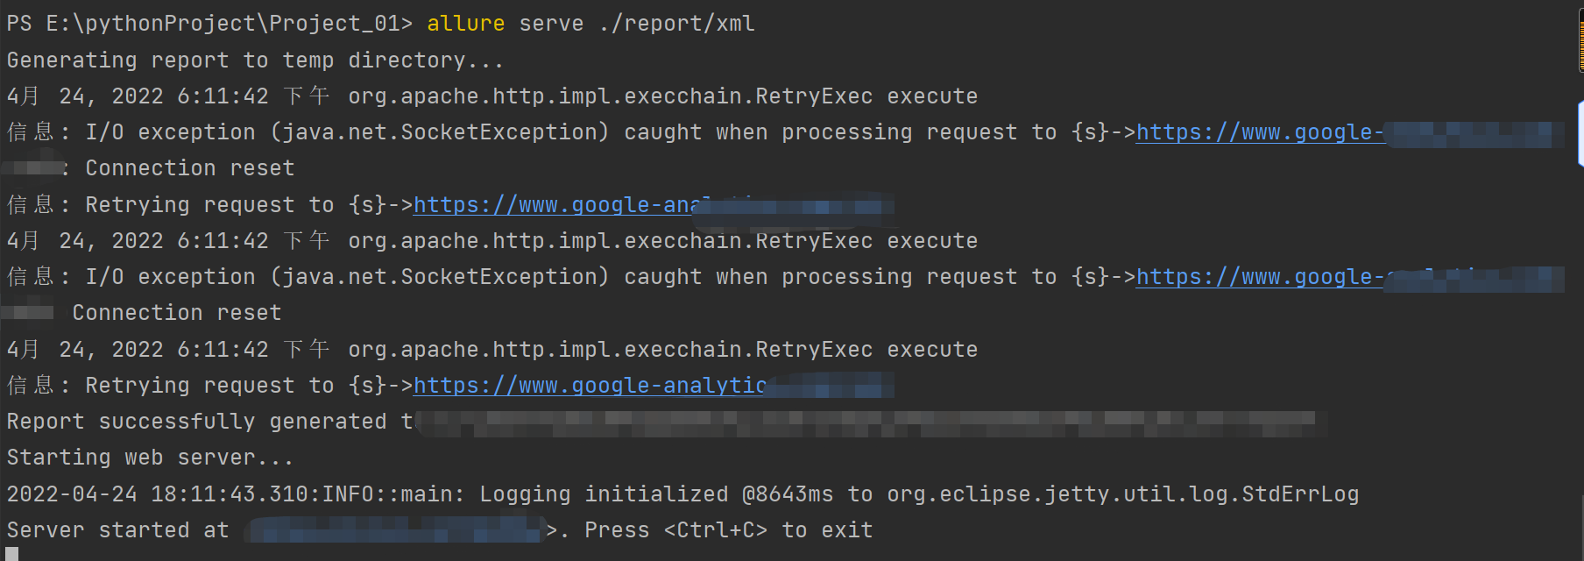Viewport: 1584px width, 561px height.
Task: Click the first 'Connection reset' text
Action: [189, 168]
